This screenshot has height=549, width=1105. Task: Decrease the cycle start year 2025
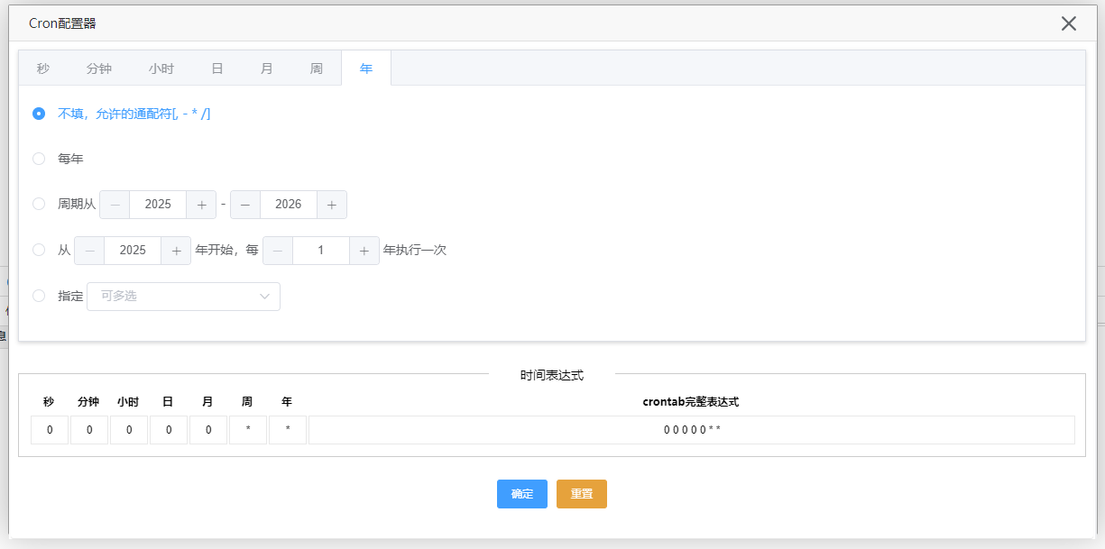tap(115, 205)
